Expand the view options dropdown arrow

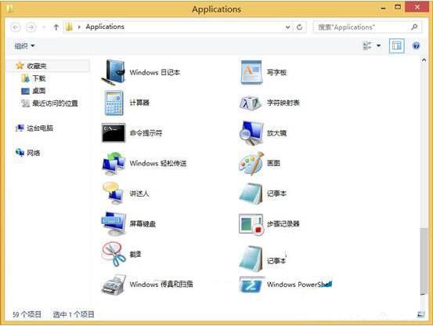click(x=379, y=45)
